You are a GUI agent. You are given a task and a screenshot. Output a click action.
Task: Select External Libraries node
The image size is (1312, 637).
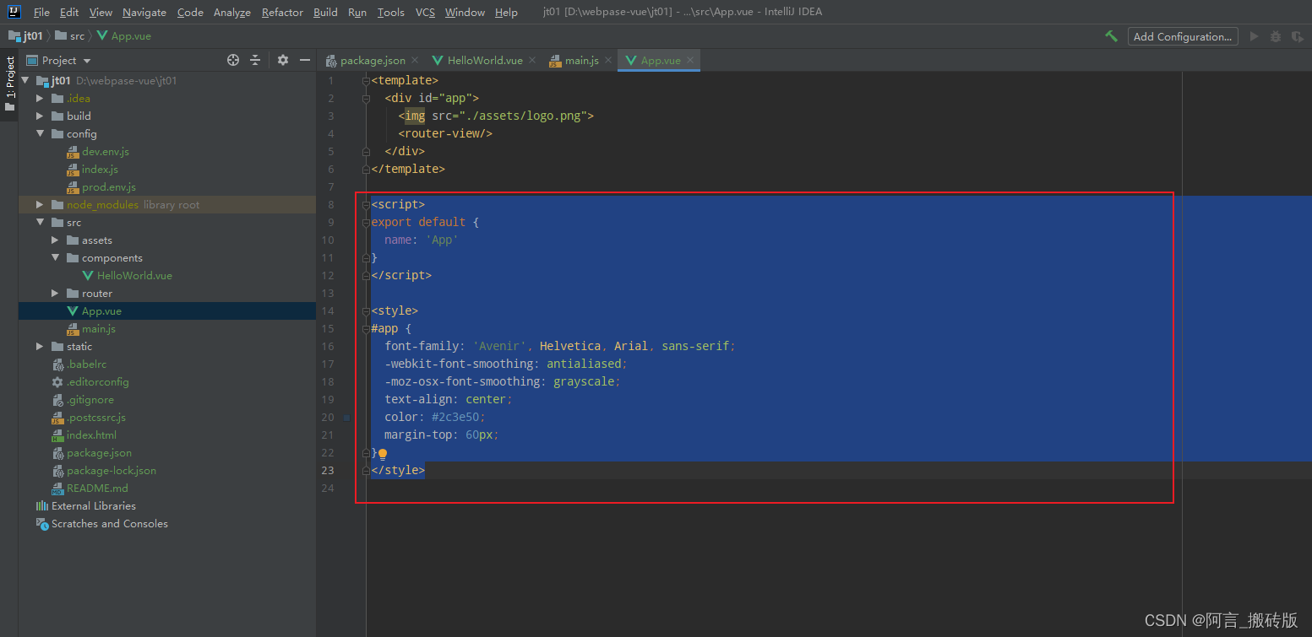pyautogui.click(x=93, y=505)
